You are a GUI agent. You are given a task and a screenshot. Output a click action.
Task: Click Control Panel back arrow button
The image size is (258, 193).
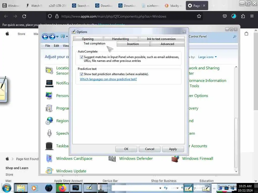45,36
